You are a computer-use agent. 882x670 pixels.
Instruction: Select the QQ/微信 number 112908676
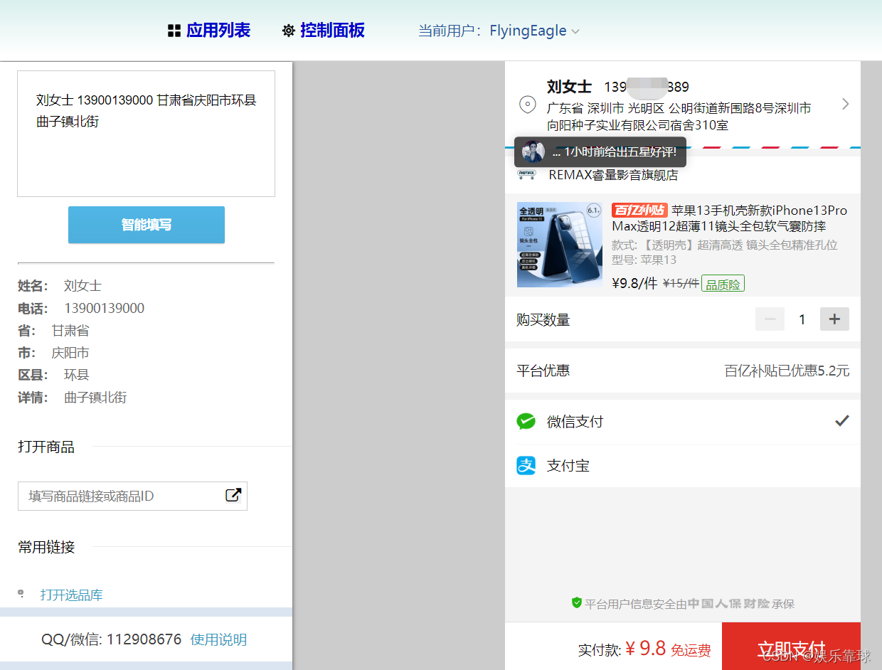click(x=144, y=639)
